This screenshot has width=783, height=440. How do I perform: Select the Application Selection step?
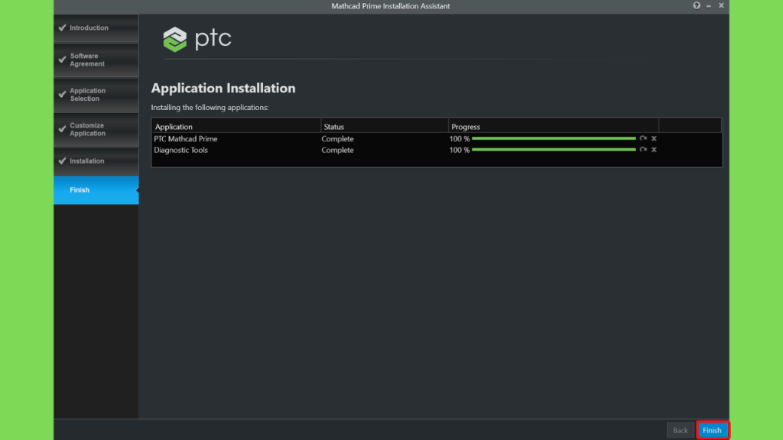coord(96,95)
